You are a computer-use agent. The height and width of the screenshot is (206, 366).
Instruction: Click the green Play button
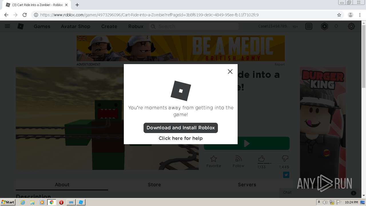246,143
